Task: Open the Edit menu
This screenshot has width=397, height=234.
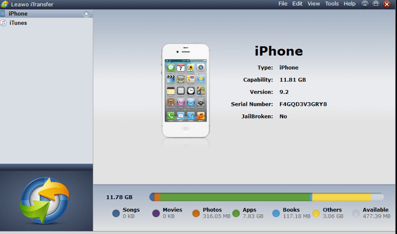Action: point(297,4)
